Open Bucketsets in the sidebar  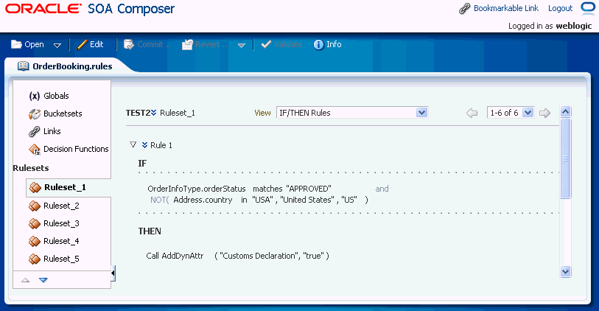click(63, 113)
